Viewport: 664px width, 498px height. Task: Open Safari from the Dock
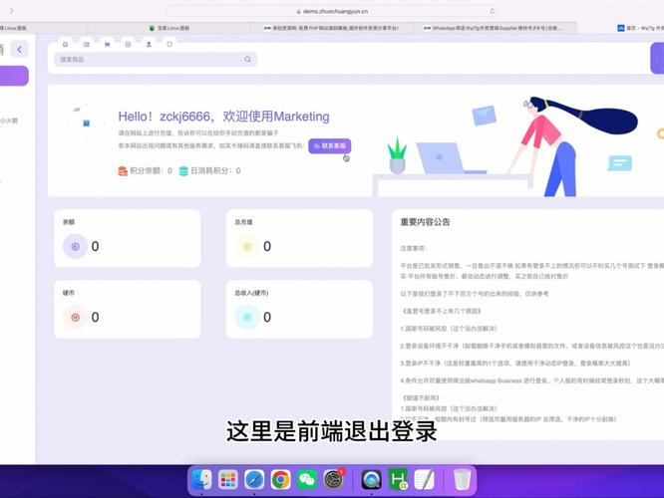click(x=254, y=480)
